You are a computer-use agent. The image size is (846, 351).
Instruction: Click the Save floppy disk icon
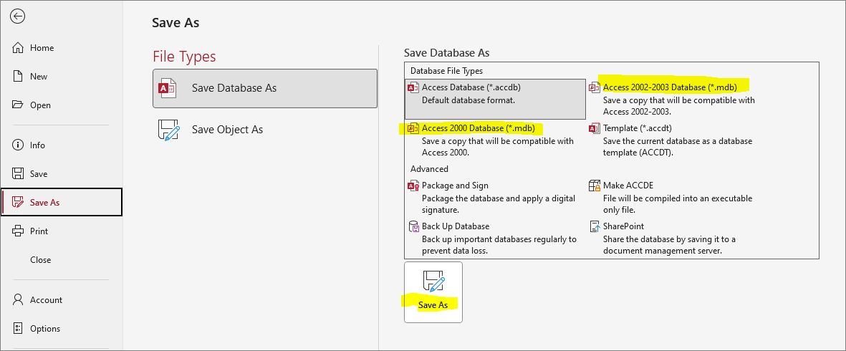(18, 173)
